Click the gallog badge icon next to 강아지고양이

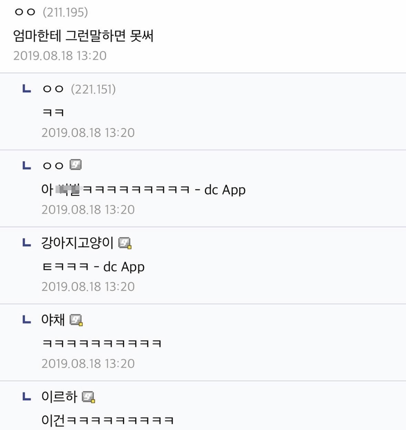pyautogui.click(x=125, y=243)
